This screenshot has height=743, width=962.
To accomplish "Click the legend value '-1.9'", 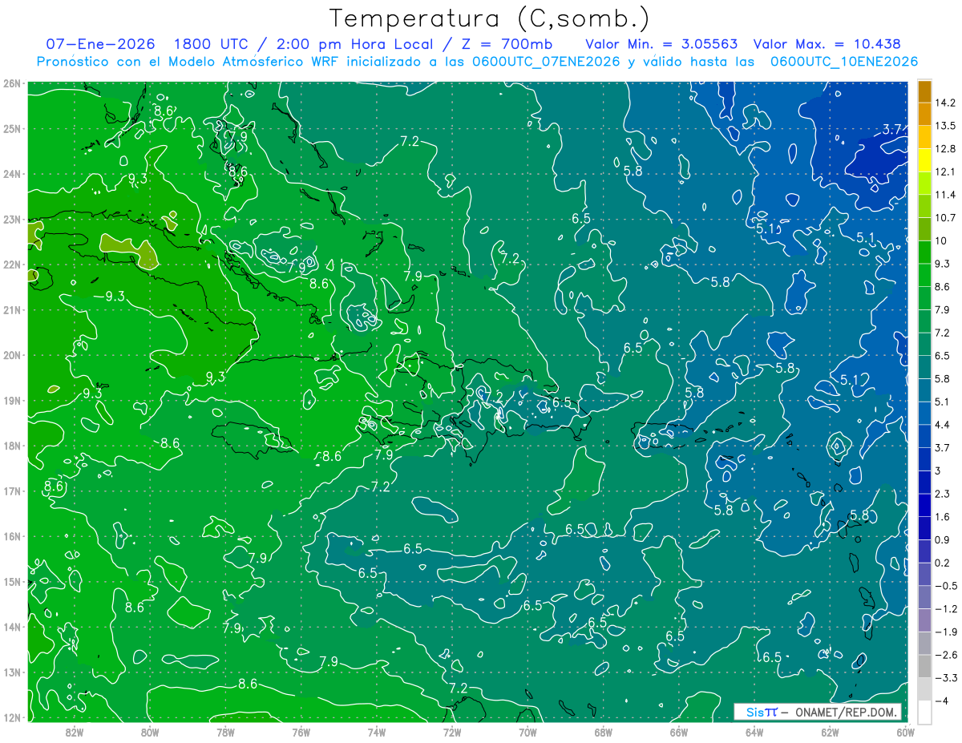I will click(945, 632).
